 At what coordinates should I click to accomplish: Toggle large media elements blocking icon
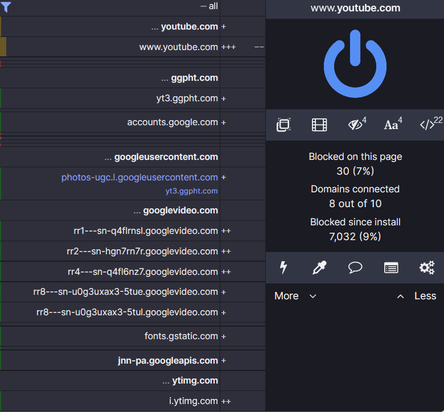click(319, 125)
